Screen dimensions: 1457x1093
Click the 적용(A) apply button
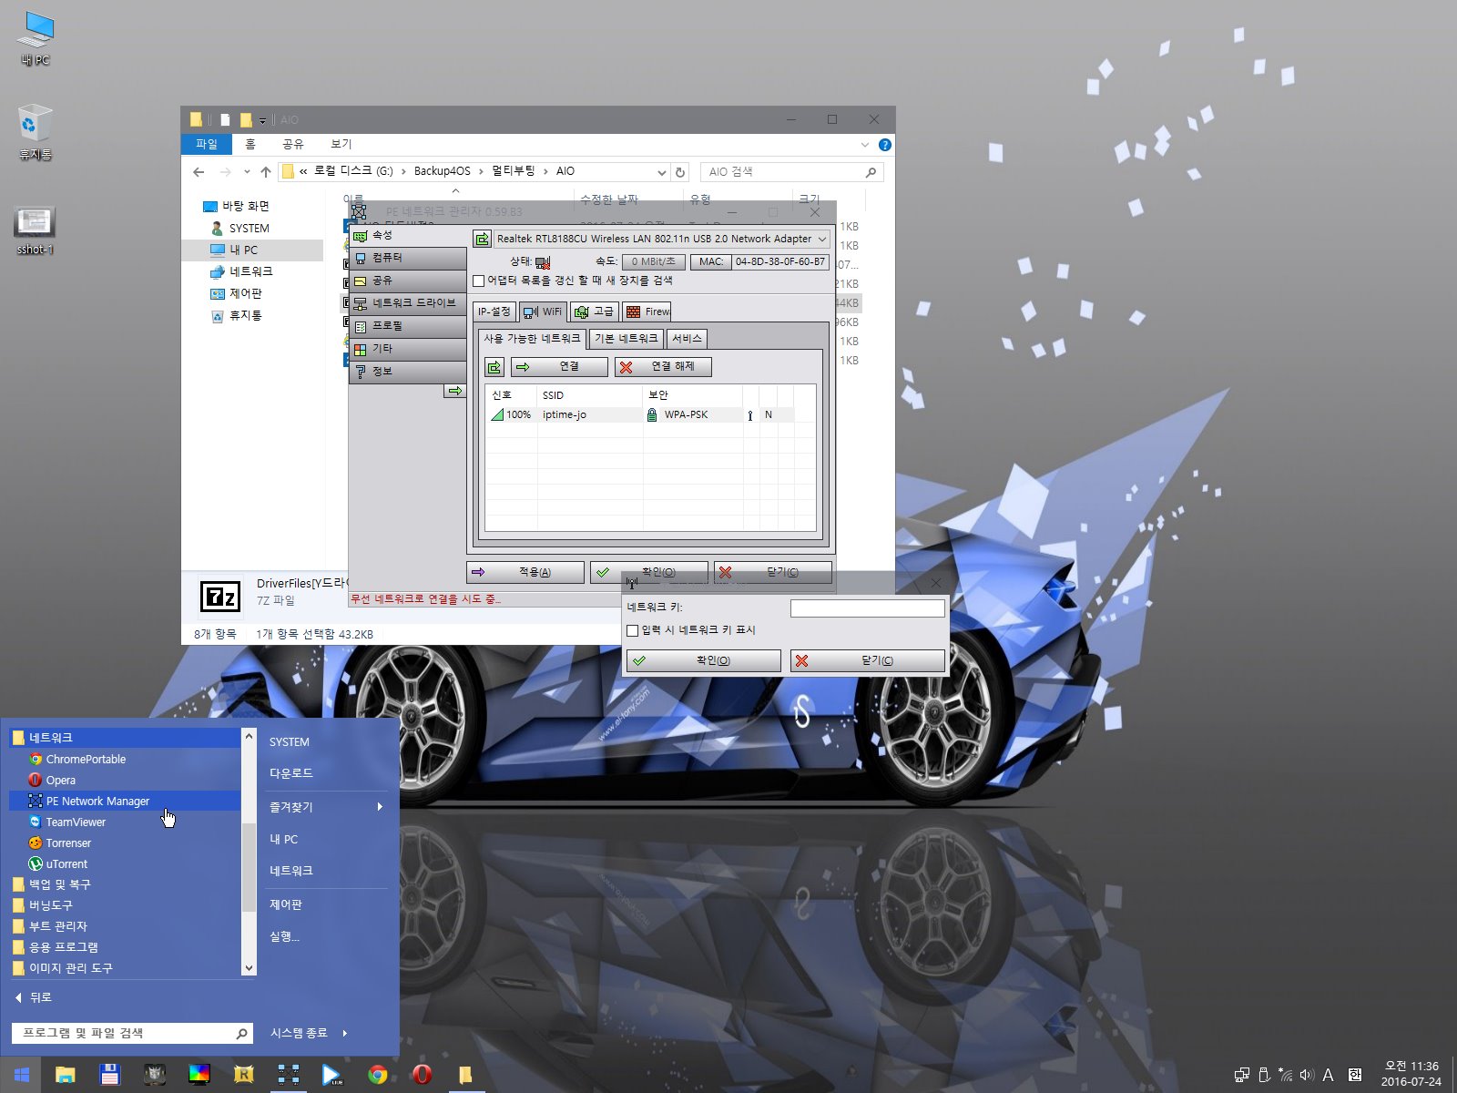[x=525, y=572]
